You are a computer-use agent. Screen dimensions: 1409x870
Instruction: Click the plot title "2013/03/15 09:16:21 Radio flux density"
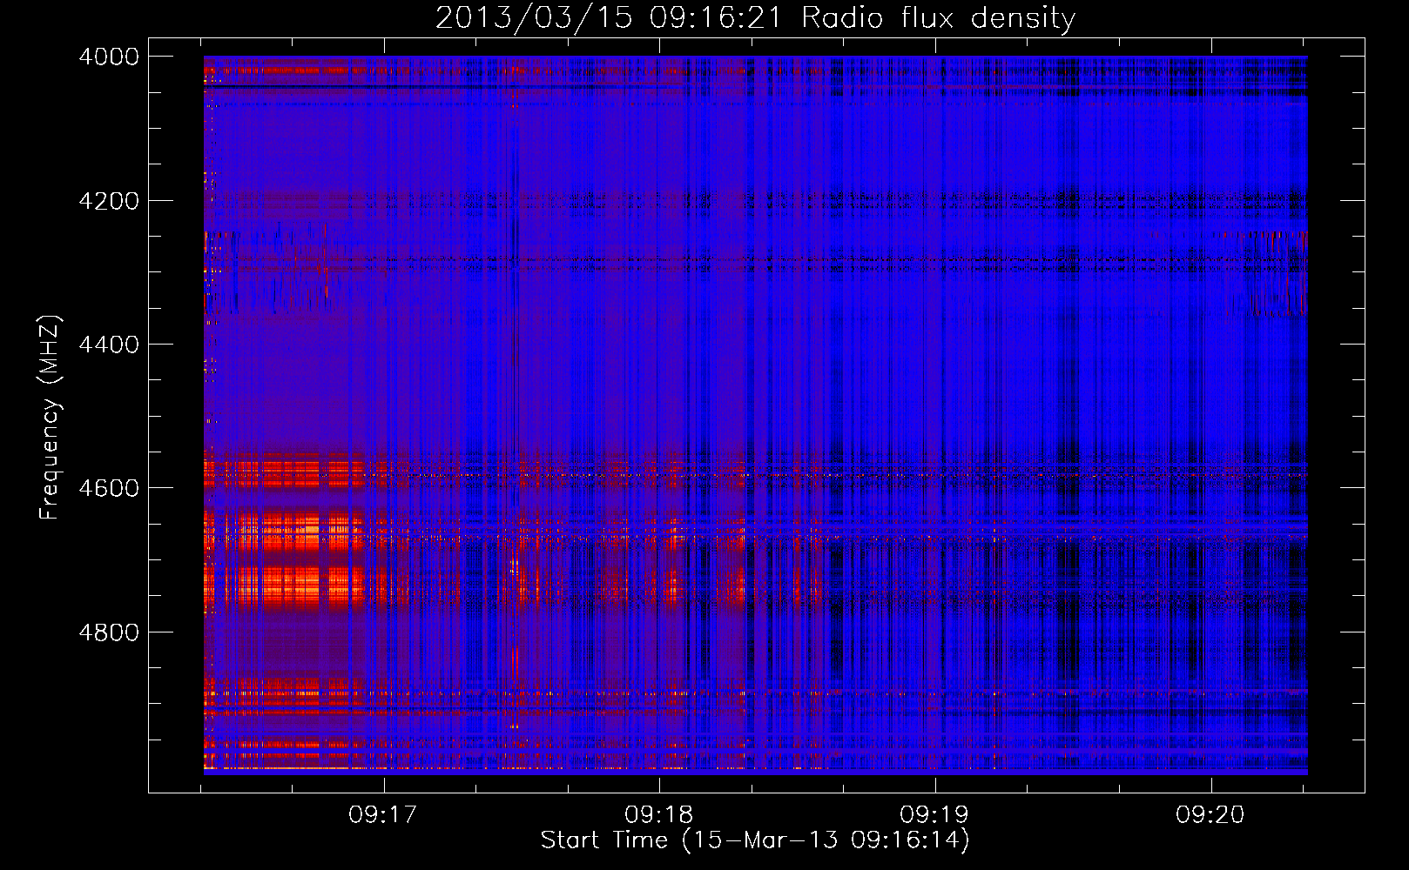(755, 18)
